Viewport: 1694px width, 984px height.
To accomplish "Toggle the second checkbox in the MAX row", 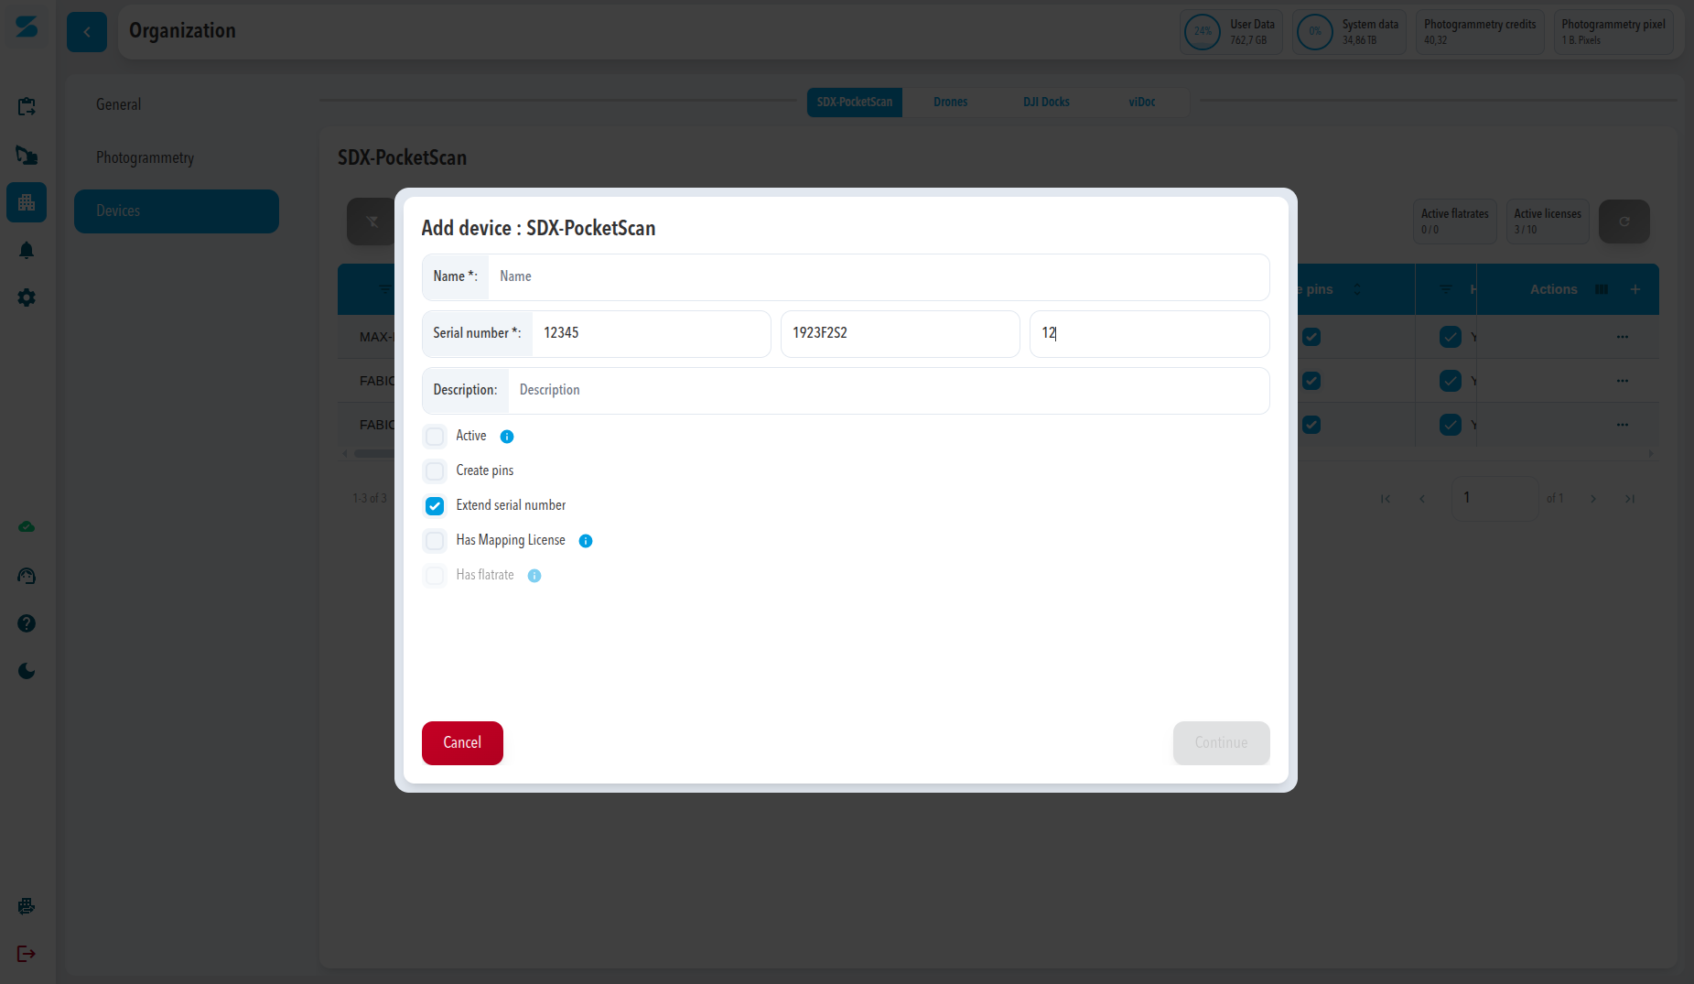I will (1451, 337).
